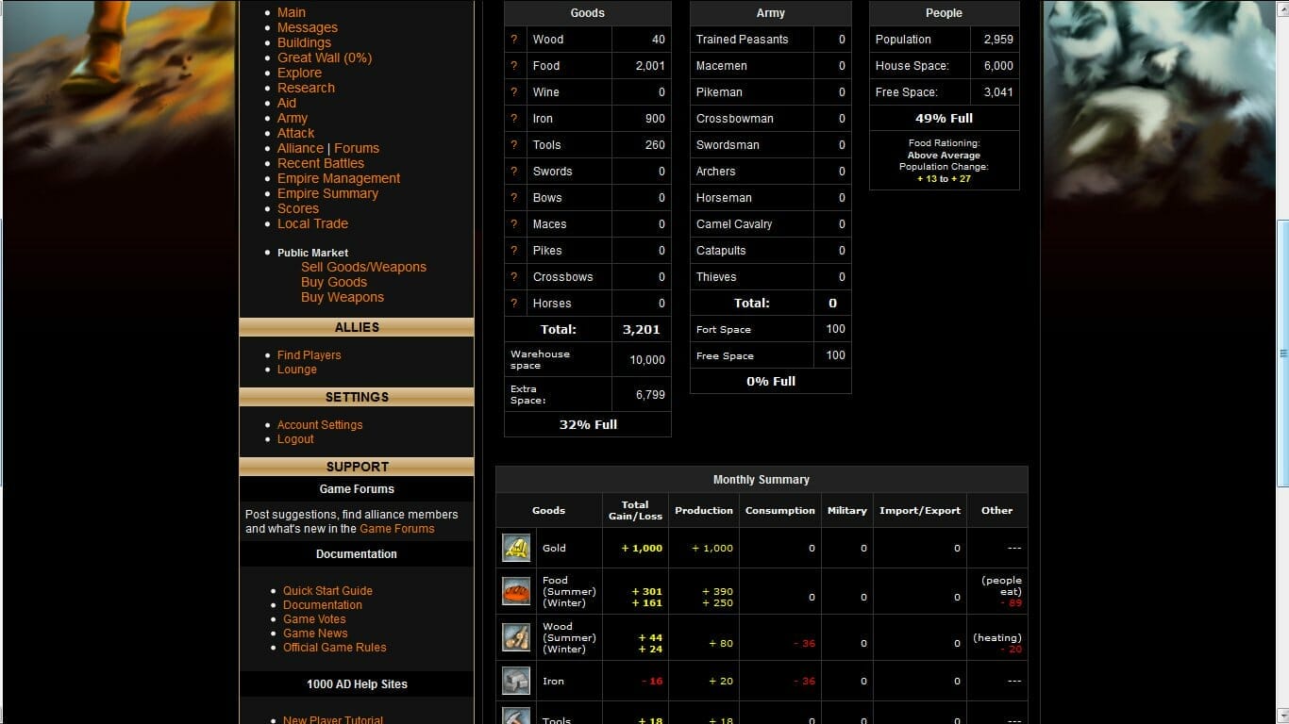Viewport: 1289px width, 724px height.
Task: Click the Gold icon in Monthly Summary
Action: click(516, 548)
